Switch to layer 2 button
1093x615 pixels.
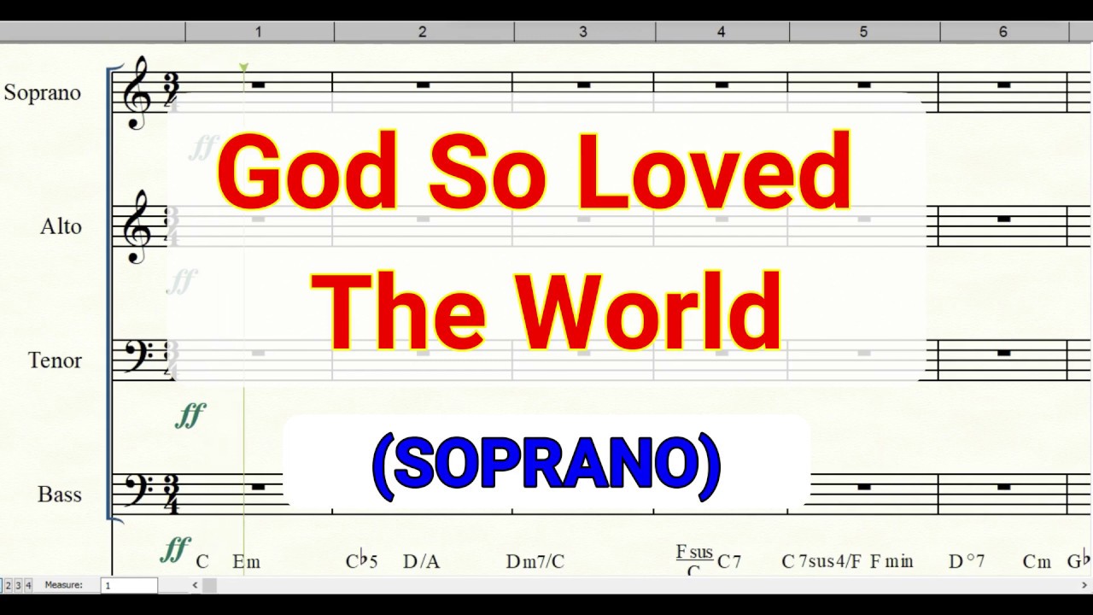tap(9, 585)
